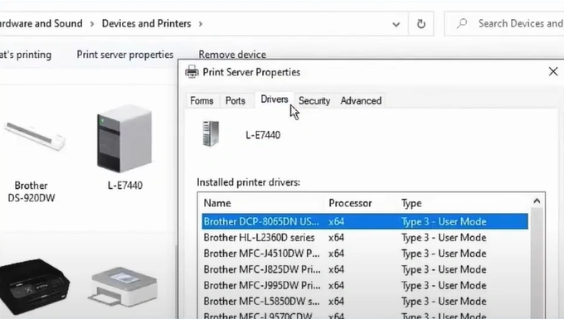
Task: Select Brother MFC-J825DW driver row
Action: click(365, 269)
